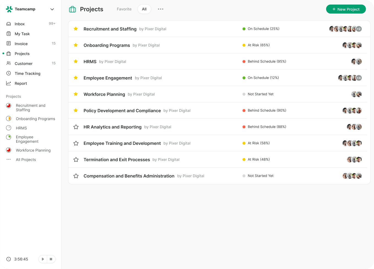This screenshot has width=374, height=269.
Task: Open My Task clipboard icon
Action: [x=9, y=34]
